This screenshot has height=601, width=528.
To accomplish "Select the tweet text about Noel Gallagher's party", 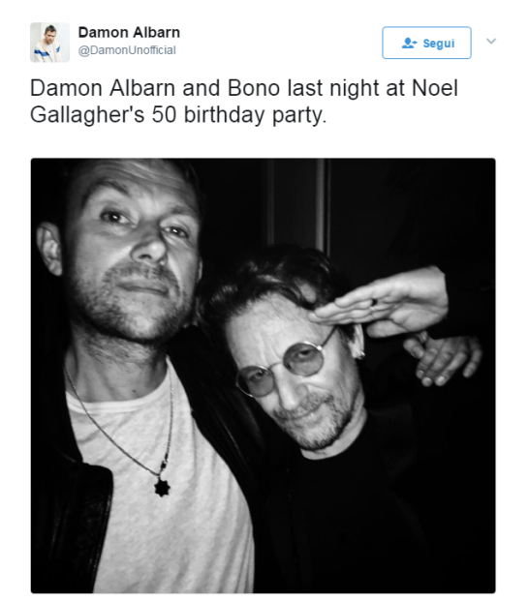I will click(x=244, y=102).
